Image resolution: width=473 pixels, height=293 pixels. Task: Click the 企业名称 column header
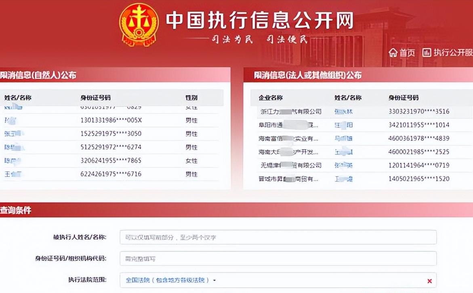[x=271, y=97]
